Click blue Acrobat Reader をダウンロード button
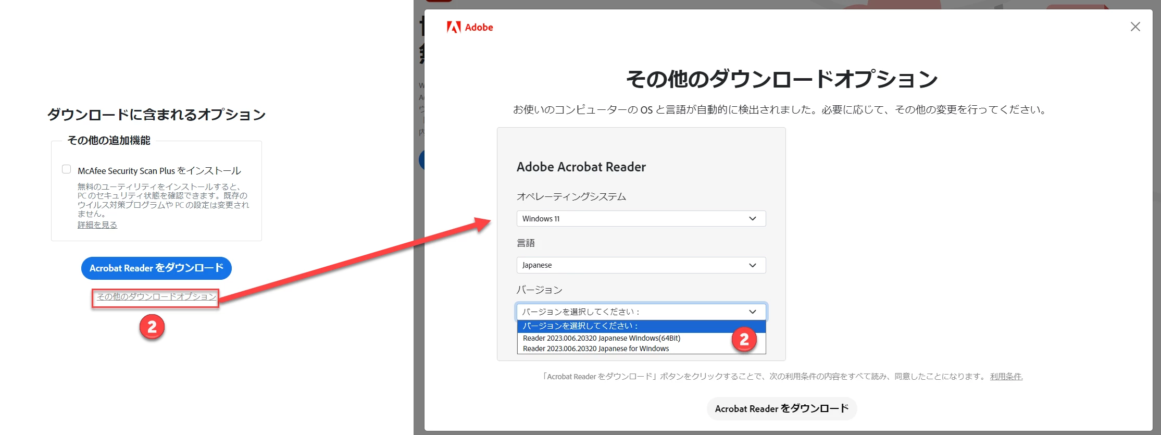This screenshot has width=1161, height=435. (x=156, y=268)
